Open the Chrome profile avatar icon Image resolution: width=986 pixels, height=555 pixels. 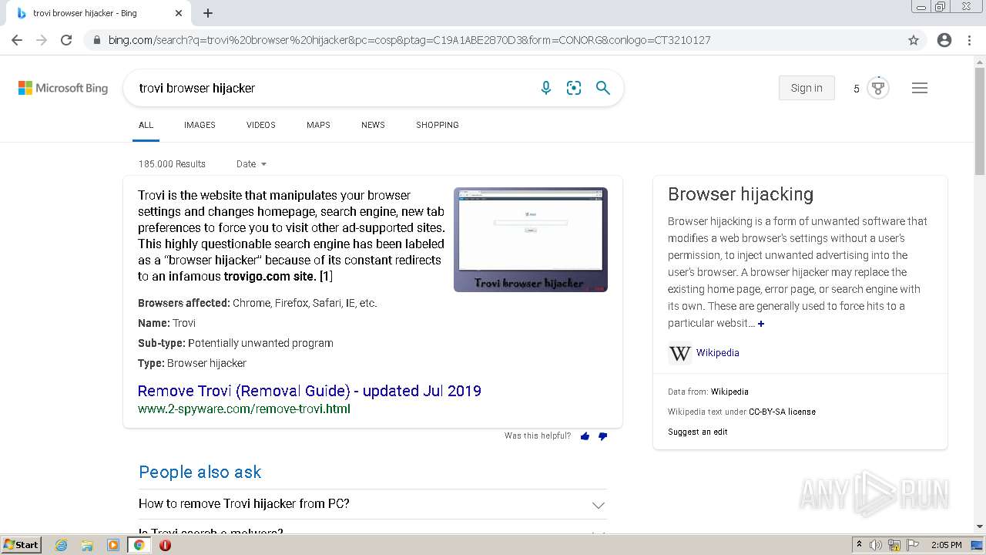pos(944,40)
